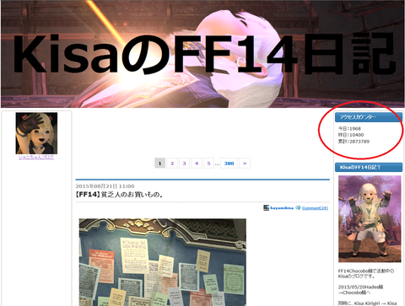405x306 pixels.
Task: Open the bulletin board screenshot image
Action: [163, 262]
